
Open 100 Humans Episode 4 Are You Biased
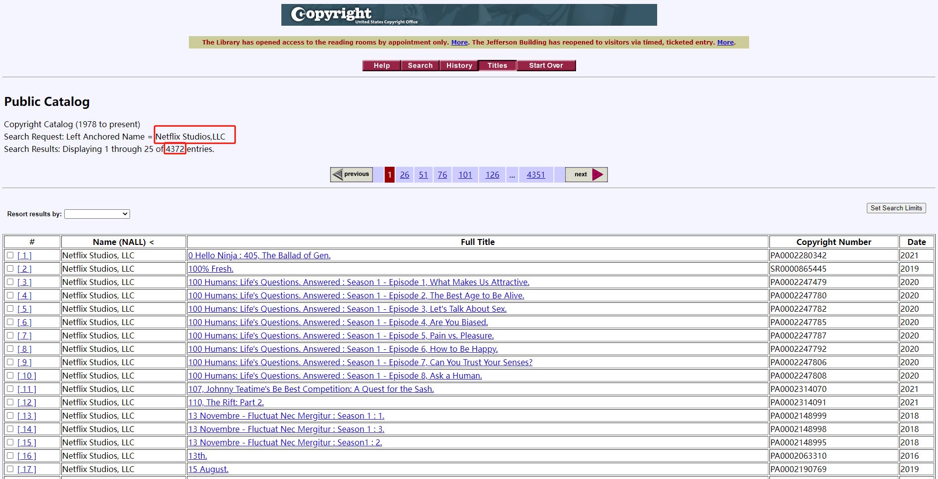click(x=338, y=322)
